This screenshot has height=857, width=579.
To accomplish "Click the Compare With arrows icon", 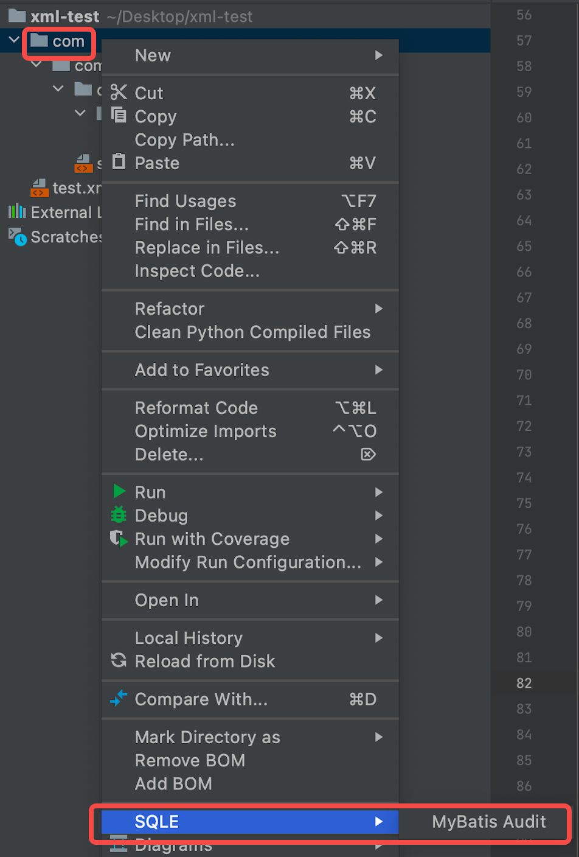I will pos(119,698).
